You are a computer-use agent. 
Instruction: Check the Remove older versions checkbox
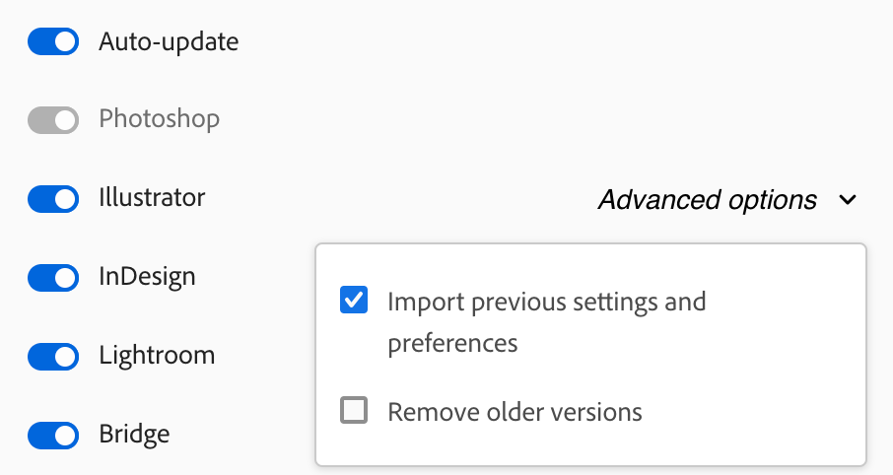(354, 410)
